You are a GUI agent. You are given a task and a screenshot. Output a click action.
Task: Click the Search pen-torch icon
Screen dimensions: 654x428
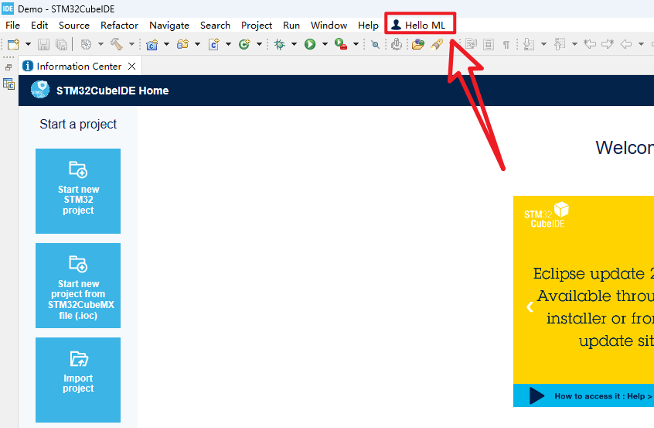tap(437, 44)
